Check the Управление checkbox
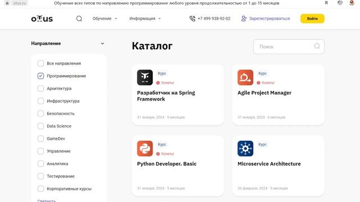 [40, 151]
